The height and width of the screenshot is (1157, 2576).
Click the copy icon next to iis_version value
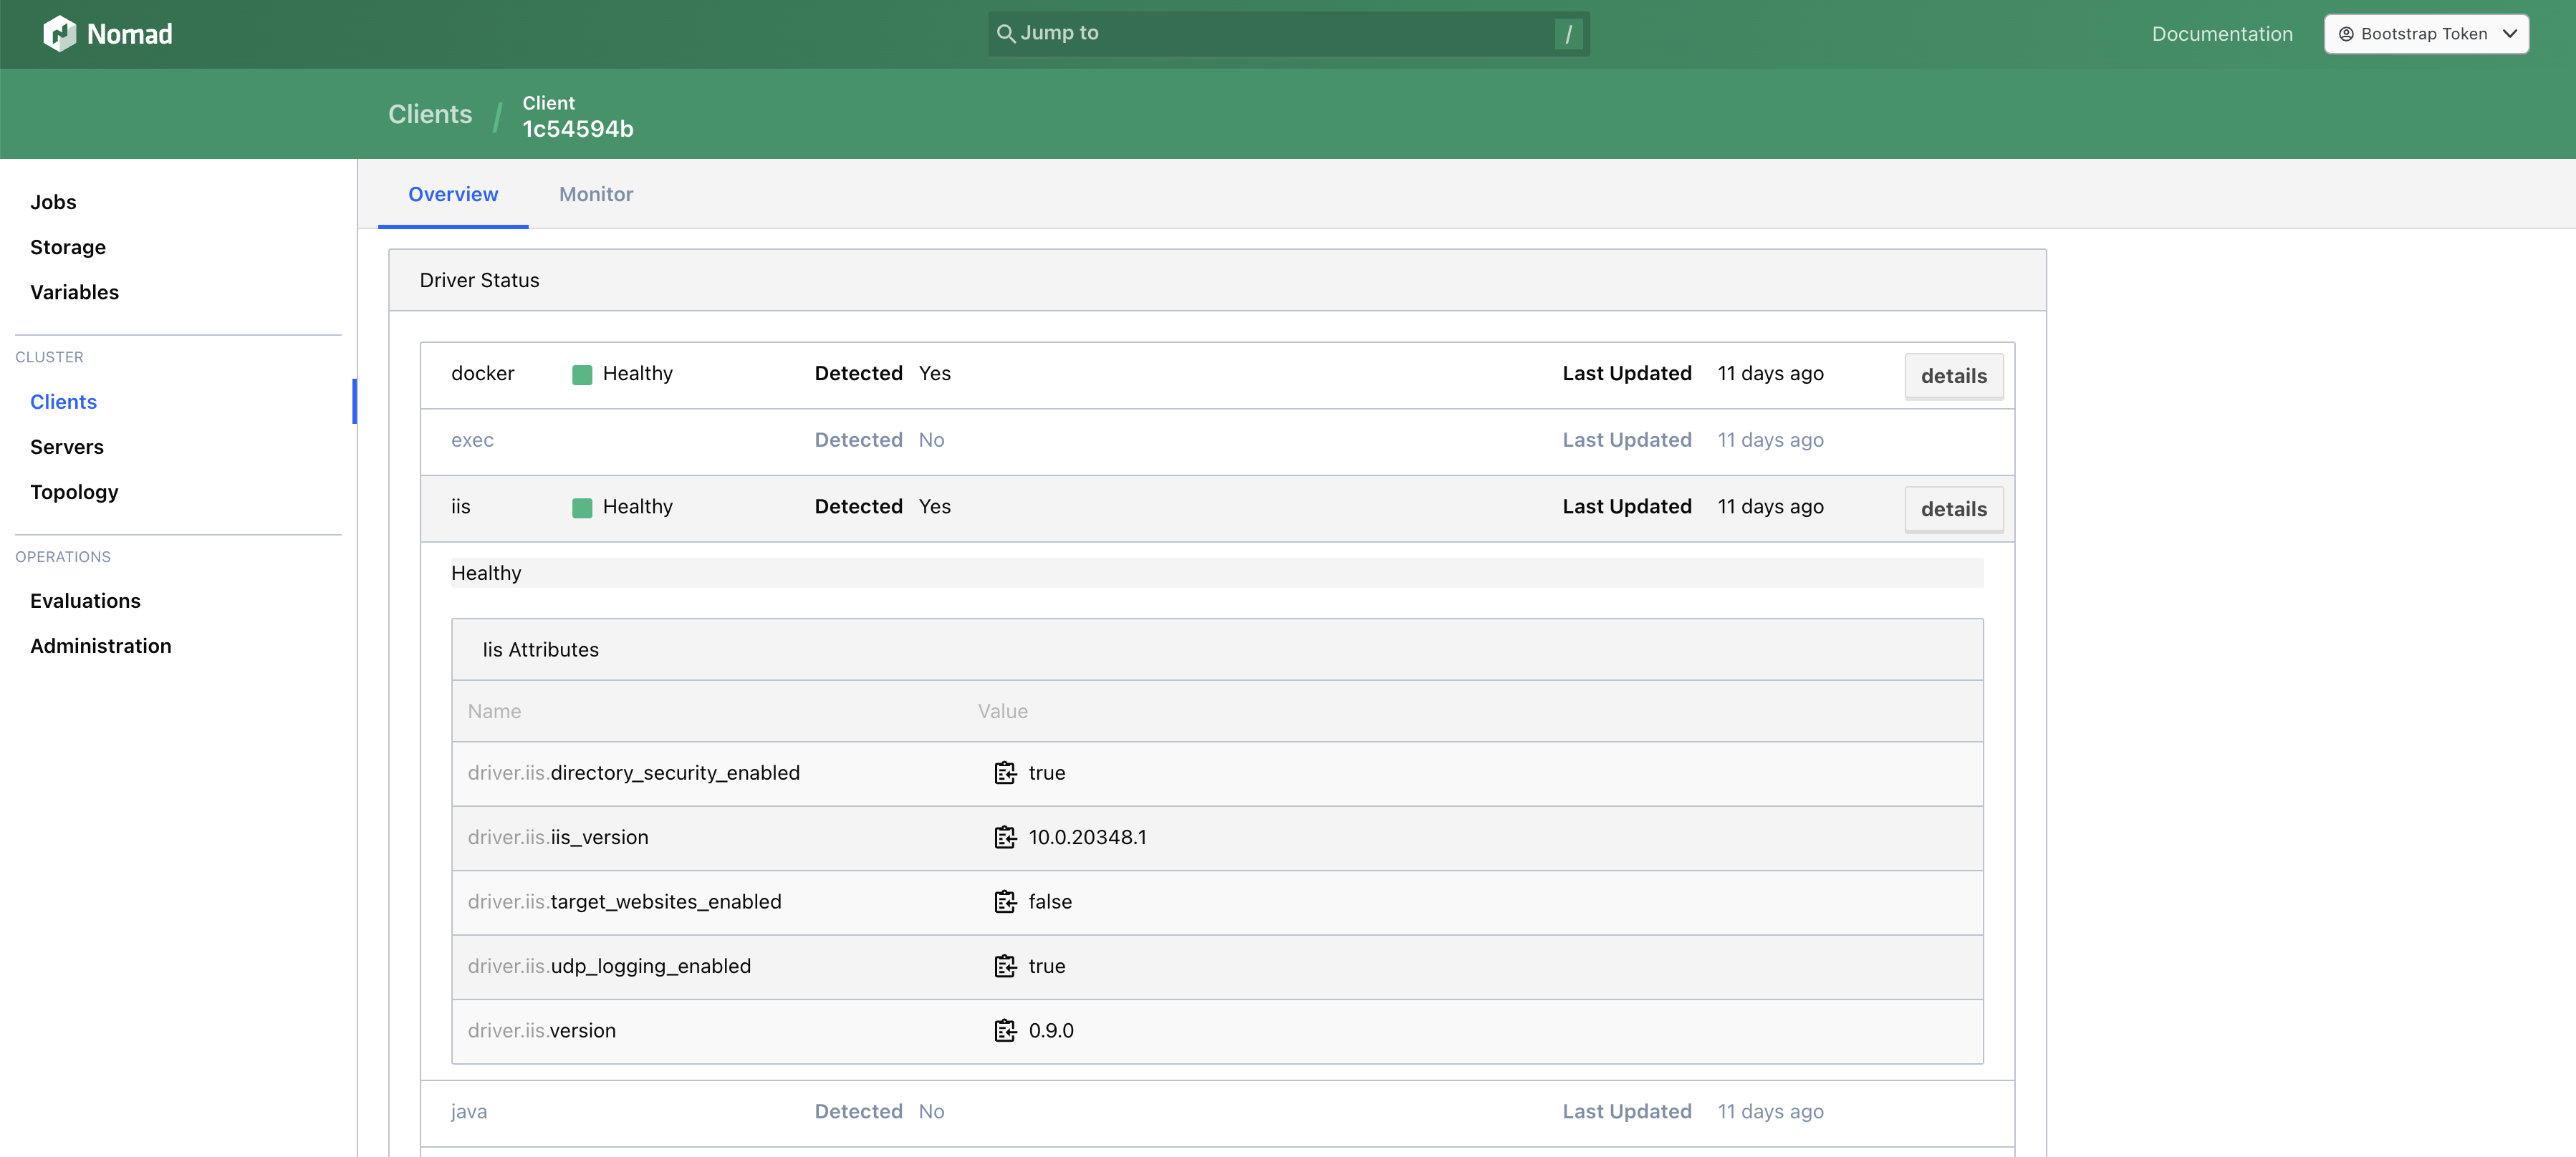tap(1004, 837)
